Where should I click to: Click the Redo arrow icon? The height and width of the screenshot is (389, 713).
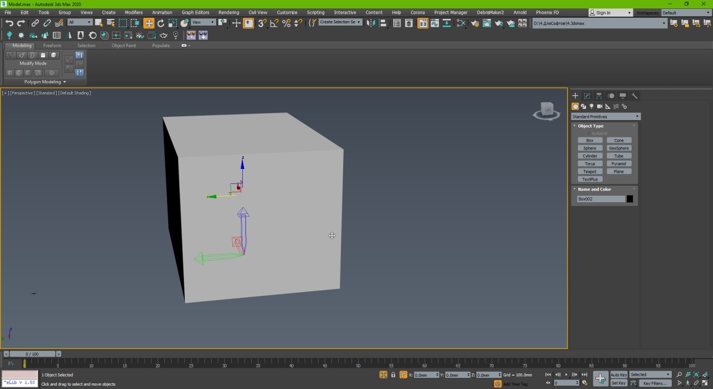pos(21,23)
